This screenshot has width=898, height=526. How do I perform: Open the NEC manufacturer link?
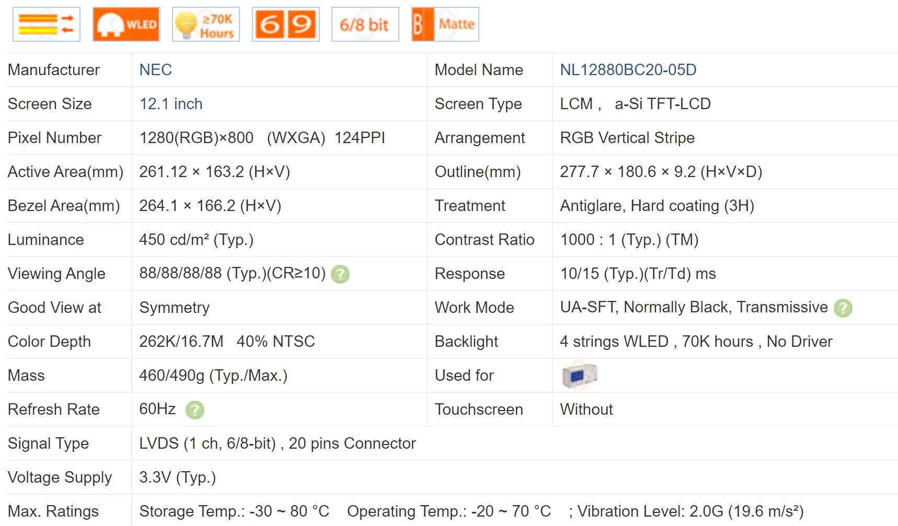(x=156, y=70)
